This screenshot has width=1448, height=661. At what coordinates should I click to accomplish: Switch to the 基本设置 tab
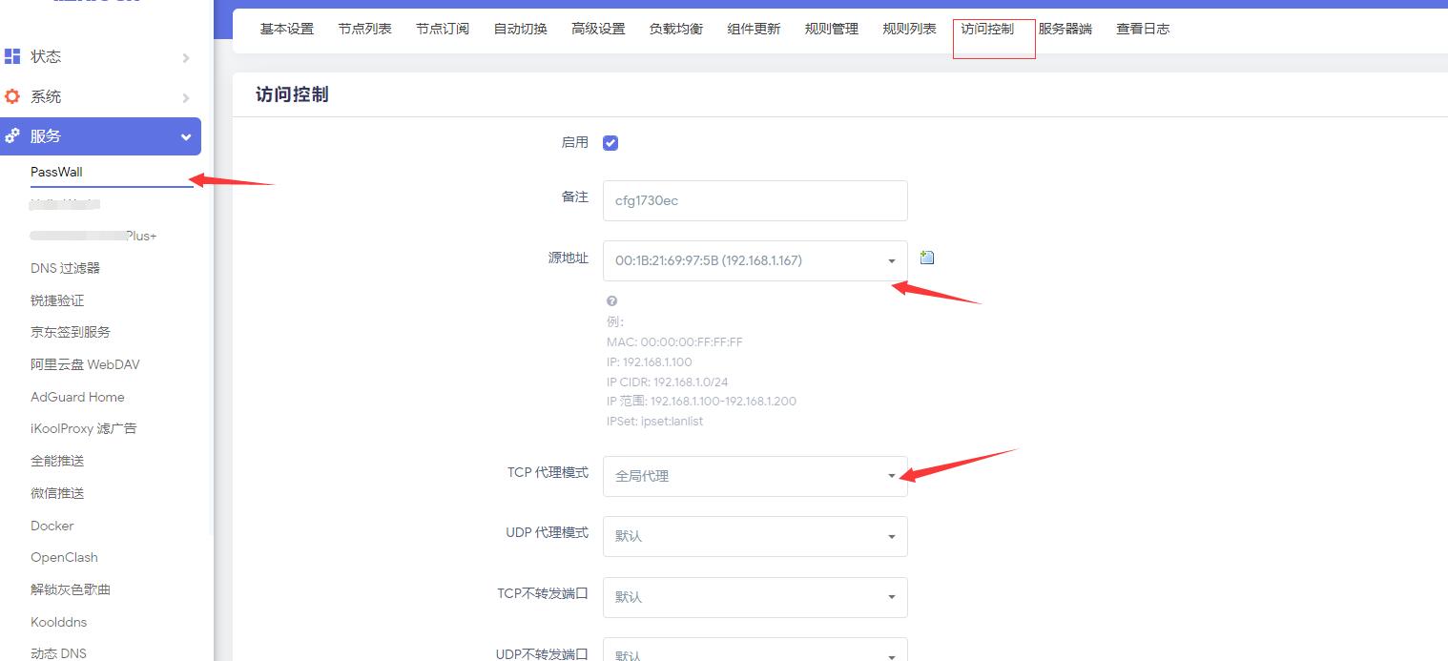coord(287,29)
